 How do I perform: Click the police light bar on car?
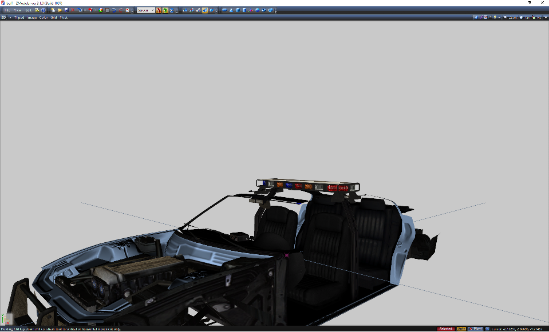308,185
